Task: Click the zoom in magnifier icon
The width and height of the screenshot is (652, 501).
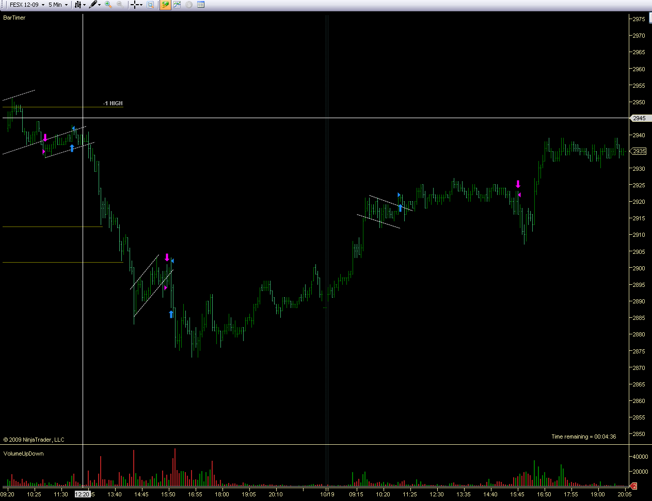Action: pyautogui.click(x=108, y=5)
